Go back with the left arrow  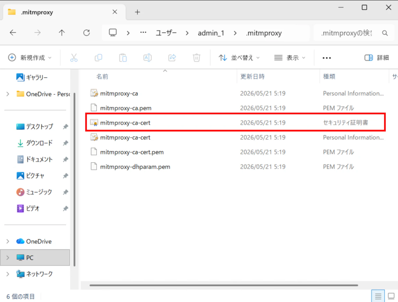pos(13,33)
